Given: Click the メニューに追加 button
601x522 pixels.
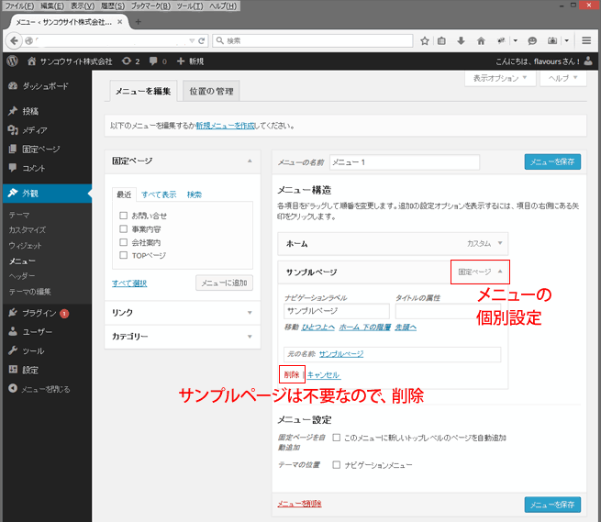Looking at the screenshot, I should tap(224, 283).
